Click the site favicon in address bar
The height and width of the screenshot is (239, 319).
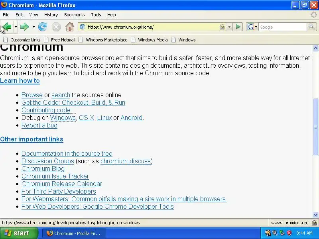pyautogui.click(x=83, y=27)
